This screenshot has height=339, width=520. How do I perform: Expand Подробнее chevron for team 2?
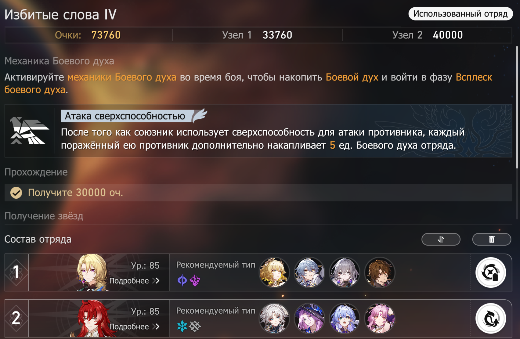point(156,326)
